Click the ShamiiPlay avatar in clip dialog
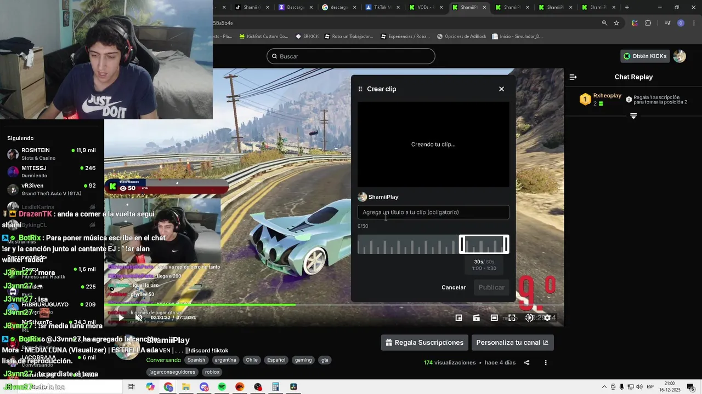Viewport: 702px width, 394px height. (362, 197)
